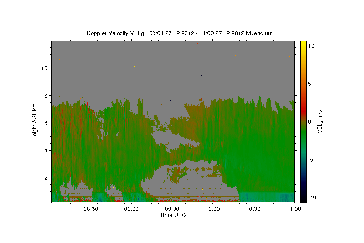Click the '10:30' time tick label

(x=253, y=209)
